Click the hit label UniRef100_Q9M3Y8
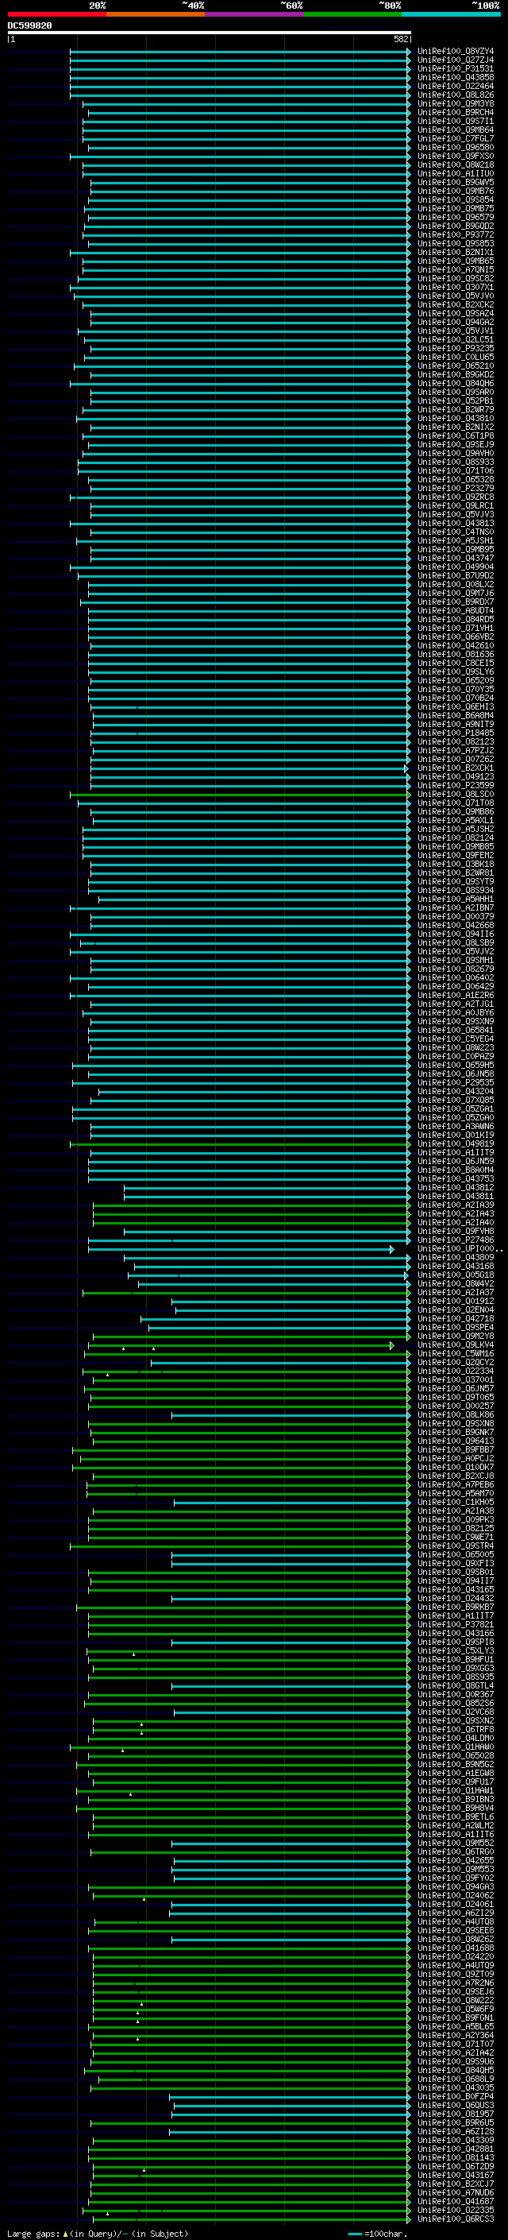 click(x=455, y=103)
